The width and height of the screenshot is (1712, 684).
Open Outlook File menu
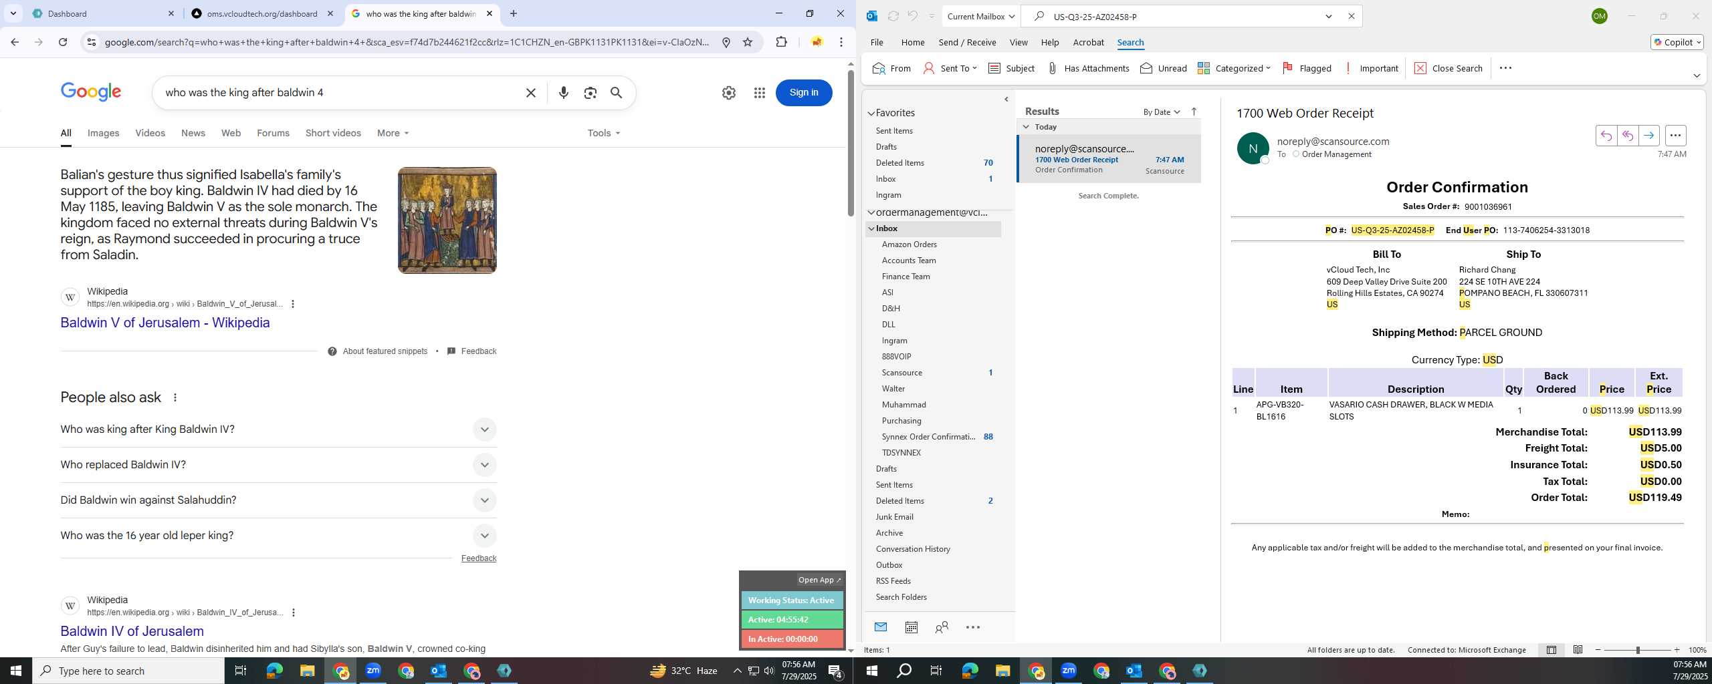(x=876, y=42)
